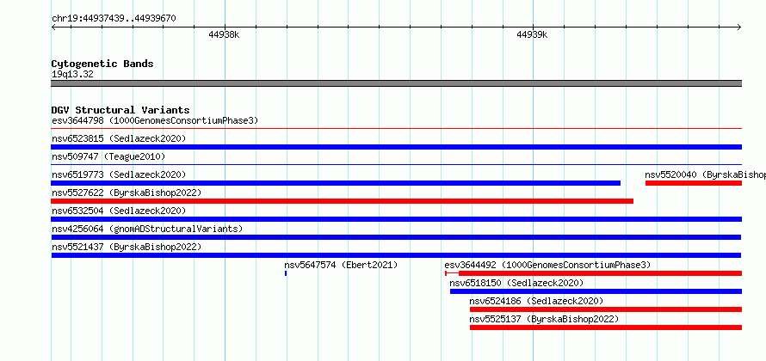Click the red nsv5525137 variant bar
Image resolution: width=766 pixels, height=361 pixels.
click(606, 327)
